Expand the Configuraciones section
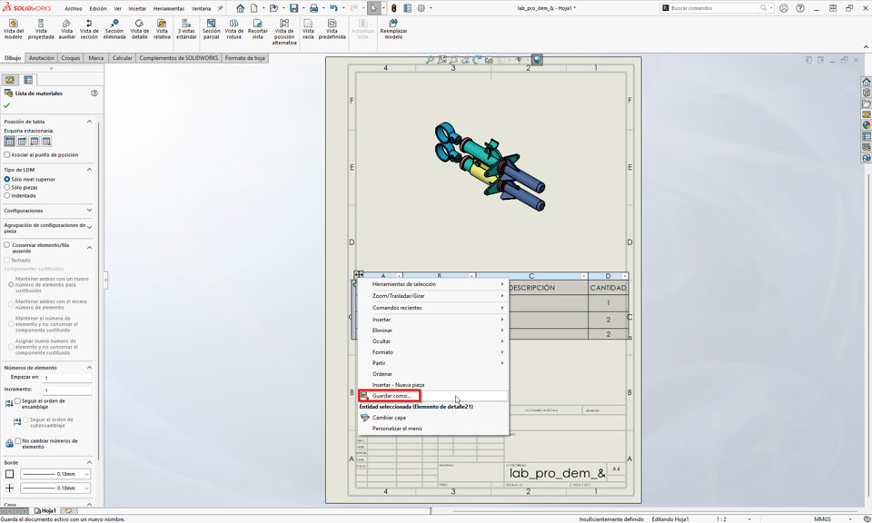Viewport: 872px width, 523px height. click(89, 211)
